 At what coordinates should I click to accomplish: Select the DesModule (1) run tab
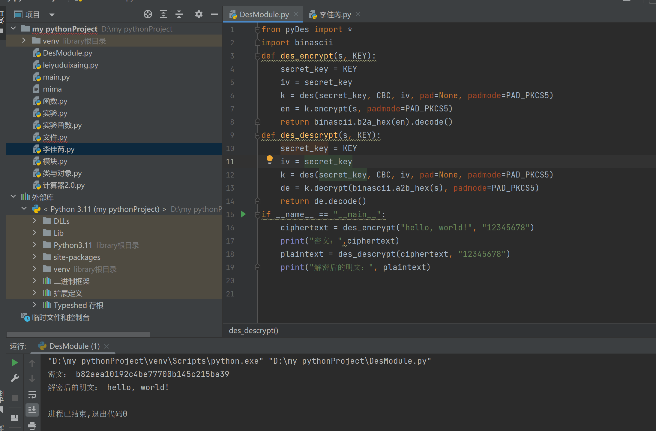click(74, 346)
